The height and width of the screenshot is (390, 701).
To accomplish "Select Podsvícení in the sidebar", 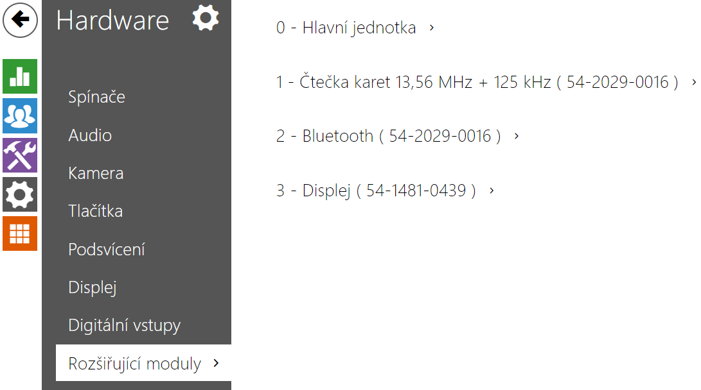I will tap(107, 250).
